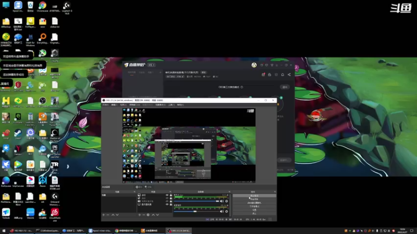Toggle visibility eye of the image source row
This screenshot has width=417, height=234.
pyautogui.click(x=167, y=195)
